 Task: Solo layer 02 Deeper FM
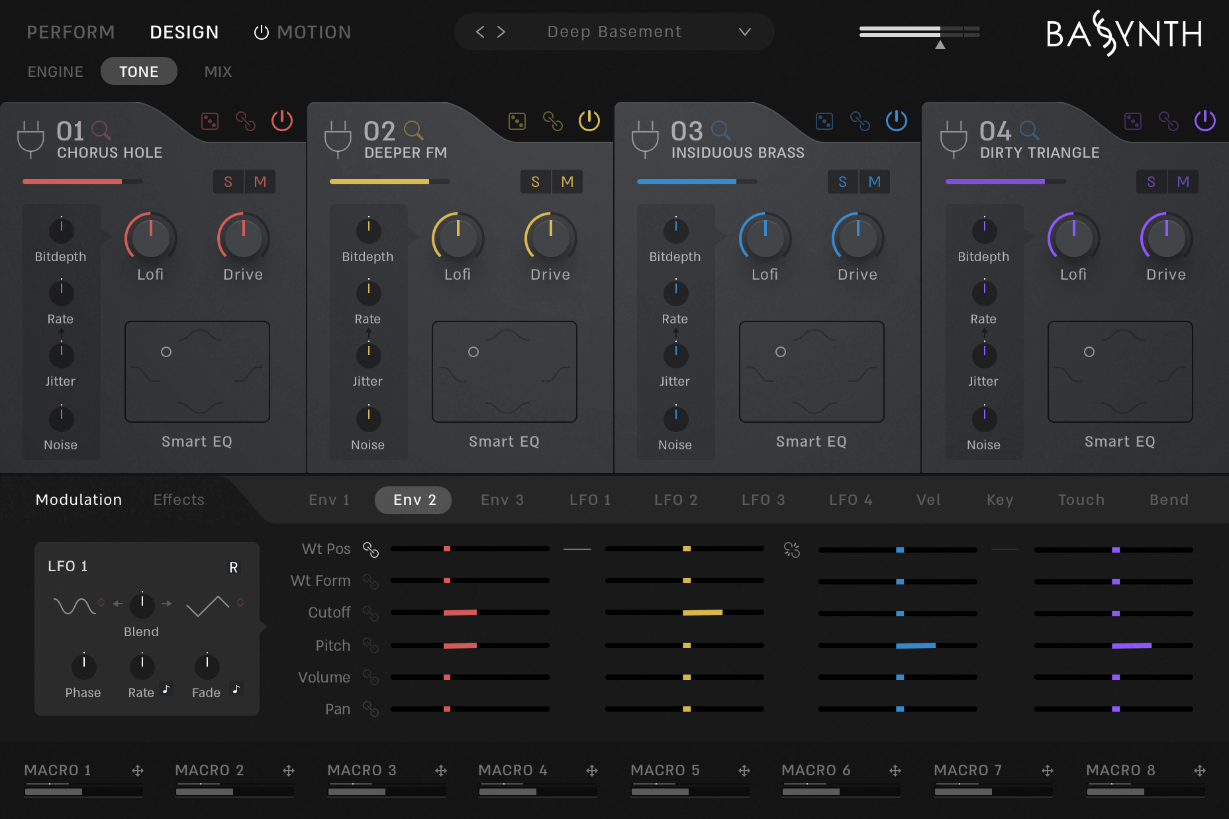click(535, 182)
